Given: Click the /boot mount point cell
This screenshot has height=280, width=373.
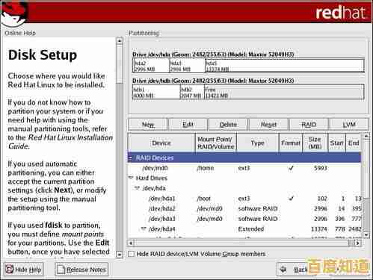Looking at the screenshot, I should [x=204, y=199].
